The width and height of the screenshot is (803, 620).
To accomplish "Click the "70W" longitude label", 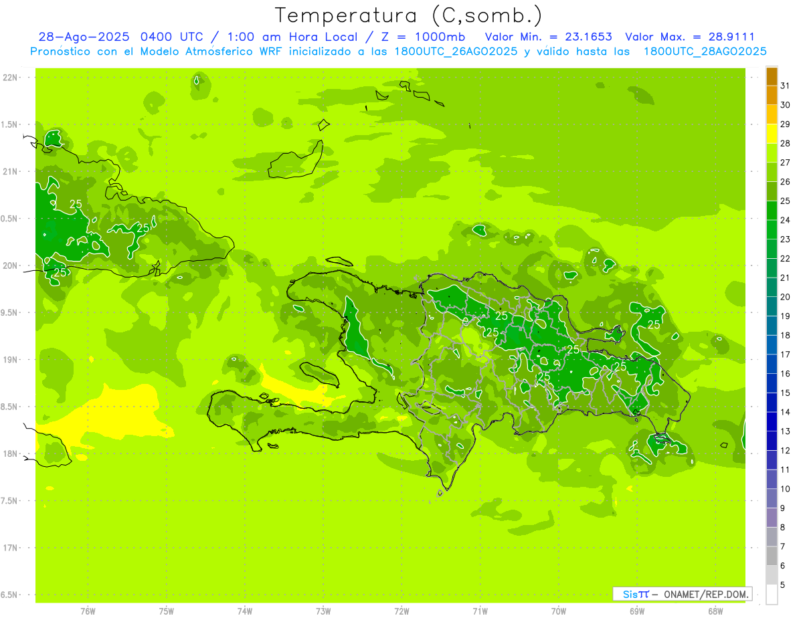I will 559,611.
